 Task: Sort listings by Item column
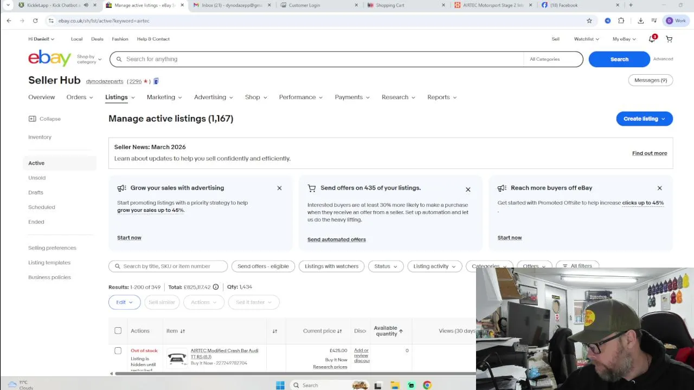coord(175,331)
